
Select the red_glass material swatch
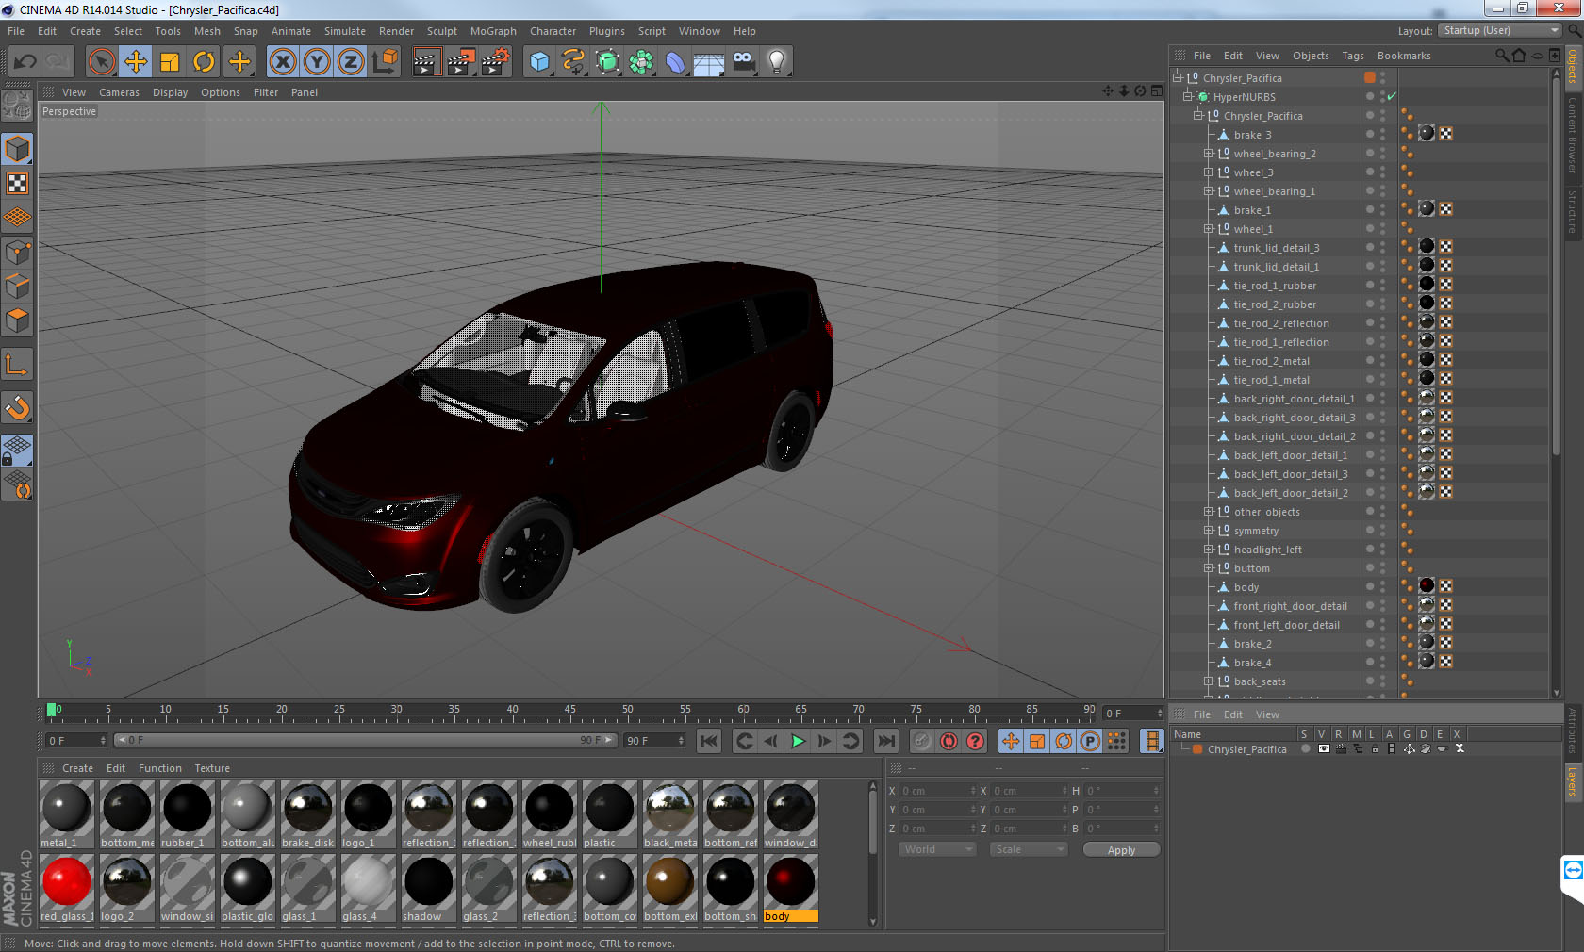67,888
